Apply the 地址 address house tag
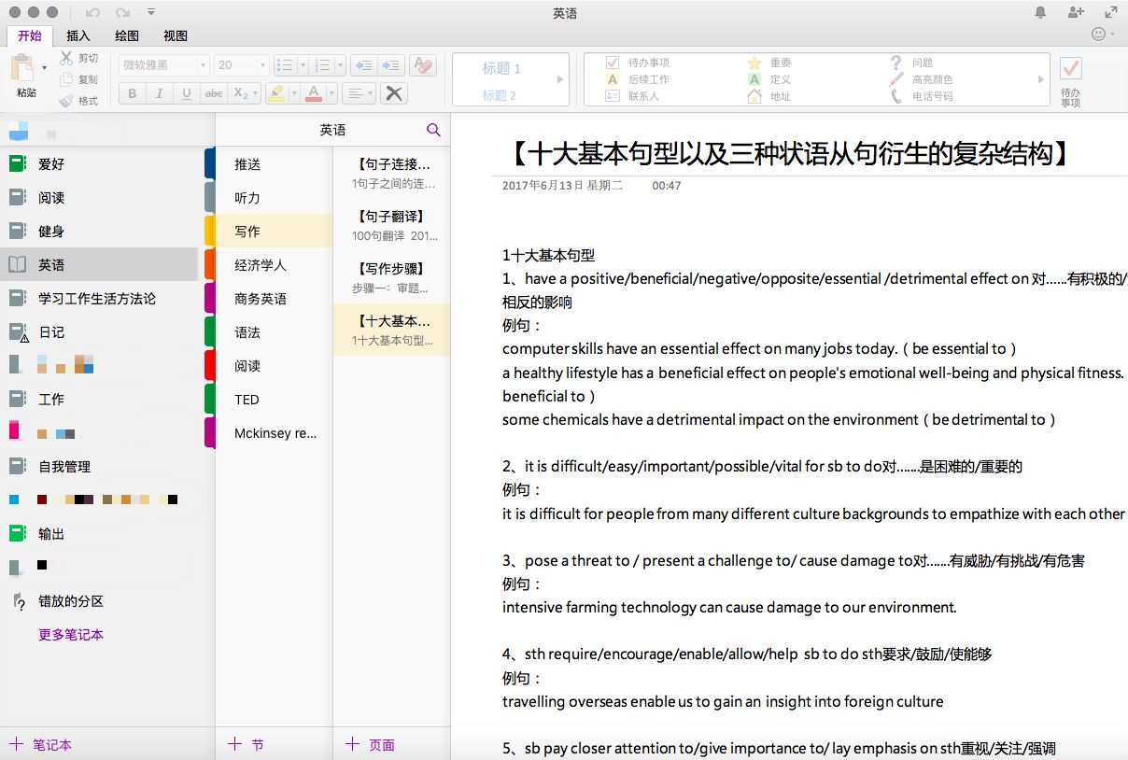Image resolution: width=1128 pixels, height=760 pixels. coord(770,96)
